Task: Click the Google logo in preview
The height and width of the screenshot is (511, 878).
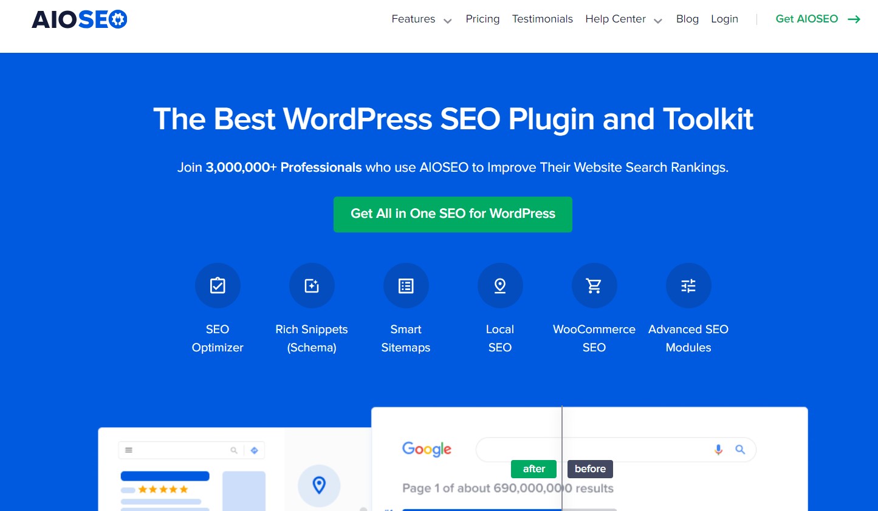Action: point(427,449)
